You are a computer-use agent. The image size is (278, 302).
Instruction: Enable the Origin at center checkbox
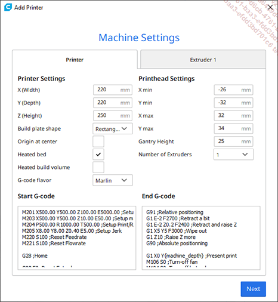pyautogui.click(x=98, y=141)
